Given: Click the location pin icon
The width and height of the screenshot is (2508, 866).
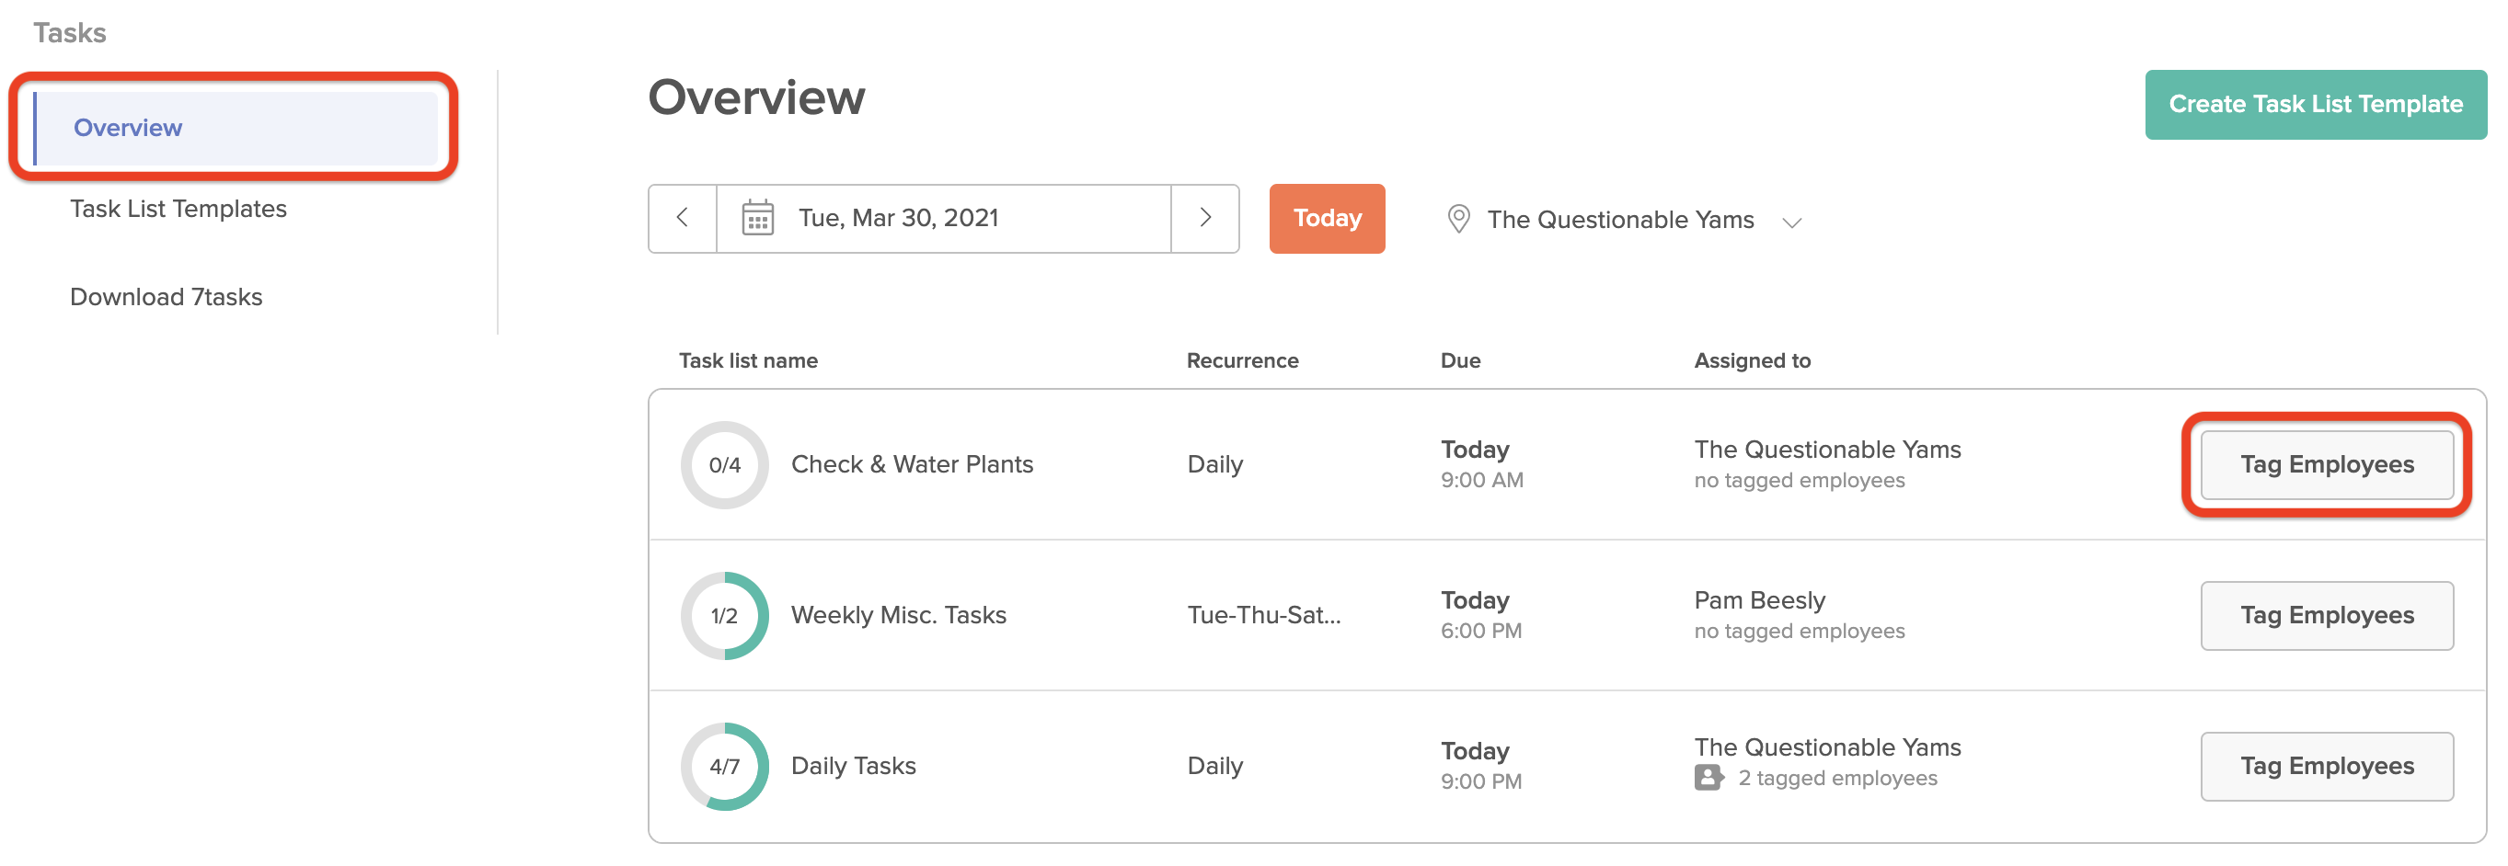Looking at the screenshot, I should click(x=1457, y=219).
